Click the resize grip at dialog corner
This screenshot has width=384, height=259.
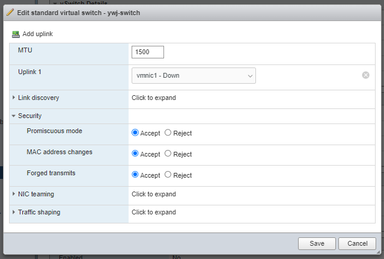379,252
